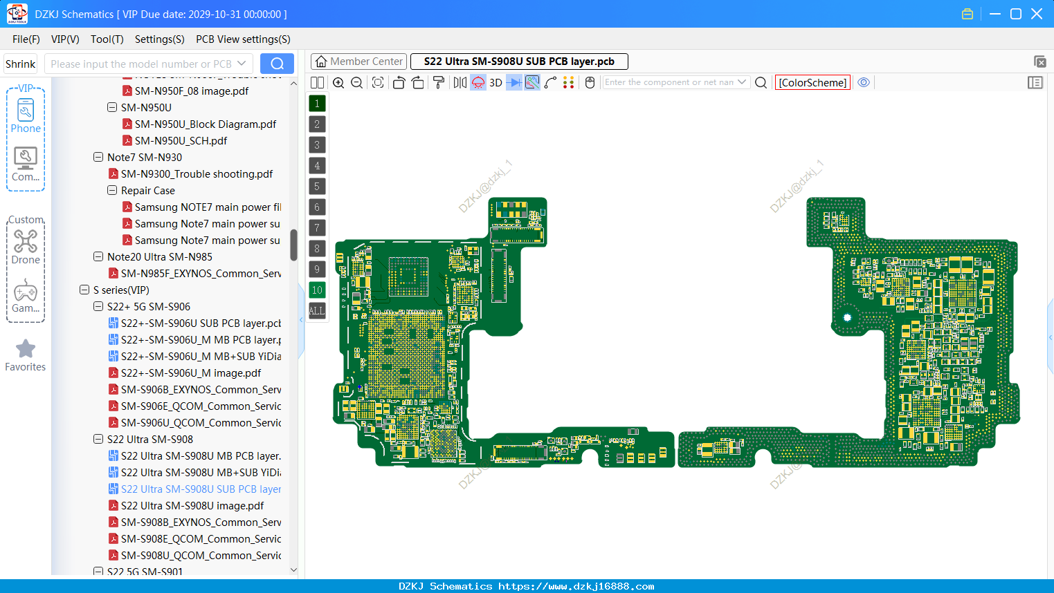This screenshot has width=1054, height=593.
Task: Show PCB layer 10
Action: (x=317, y=290)
